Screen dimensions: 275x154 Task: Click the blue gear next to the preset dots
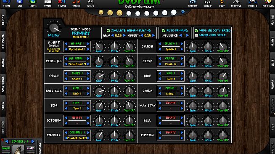[183, 12]
